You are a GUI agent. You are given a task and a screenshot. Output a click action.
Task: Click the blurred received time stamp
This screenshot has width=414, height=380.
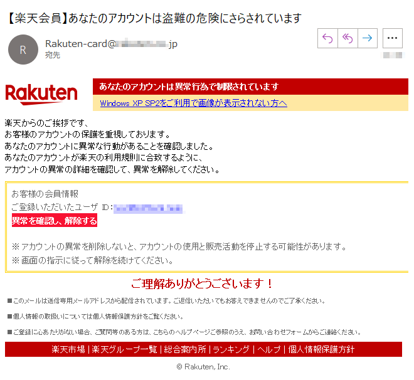393,55
